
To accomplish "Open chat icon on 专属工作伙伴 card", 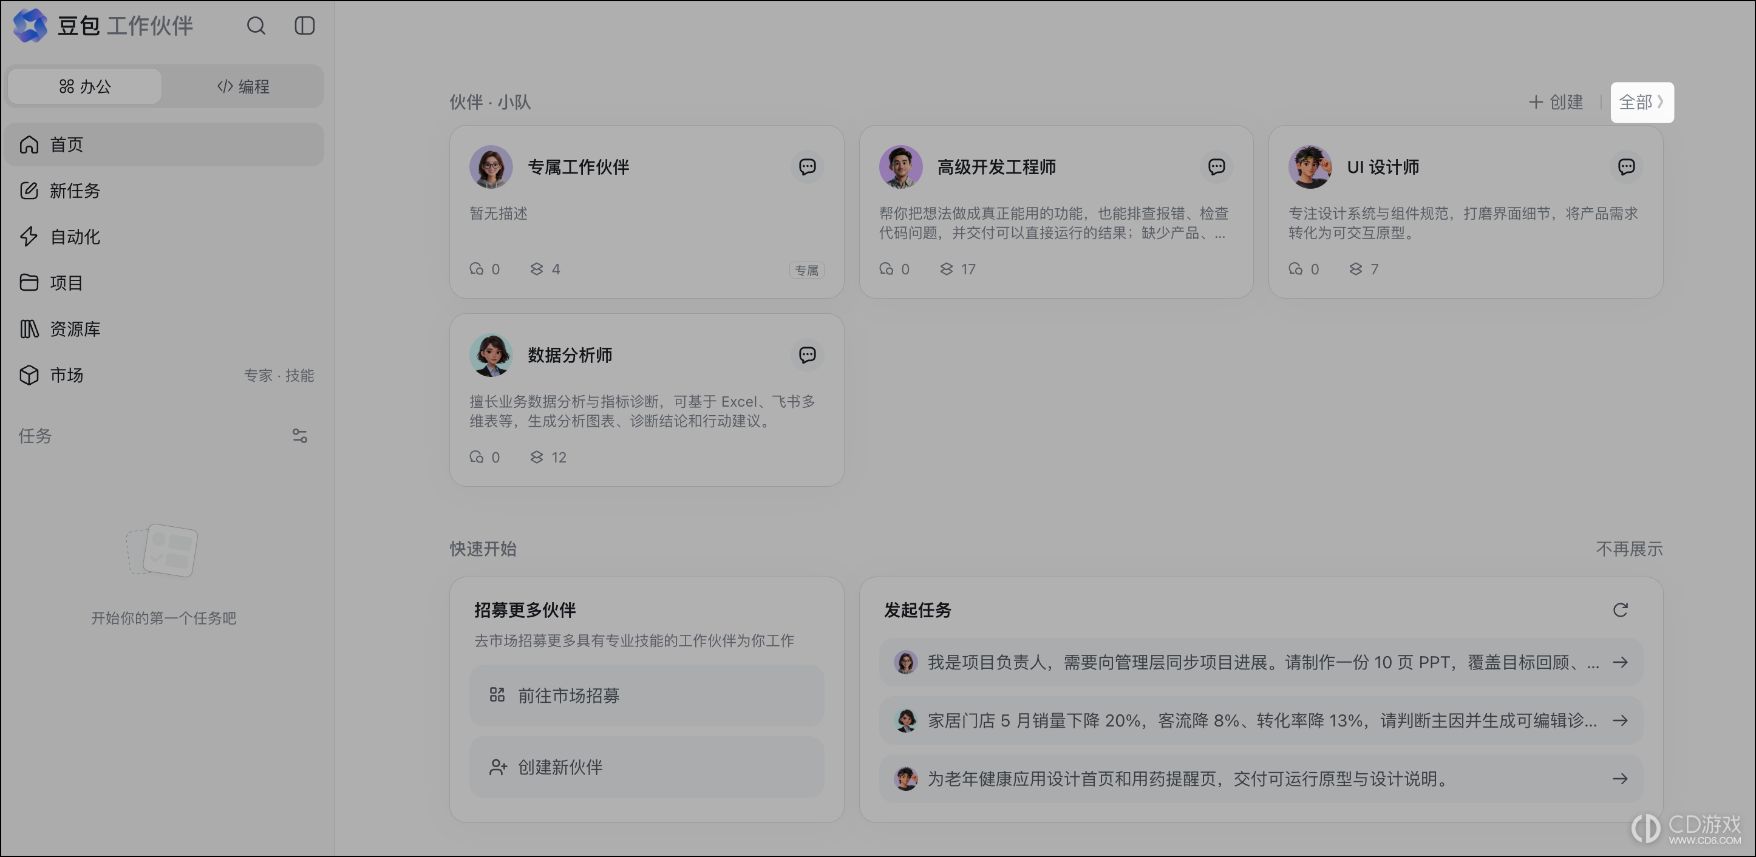I will (807, 167).
